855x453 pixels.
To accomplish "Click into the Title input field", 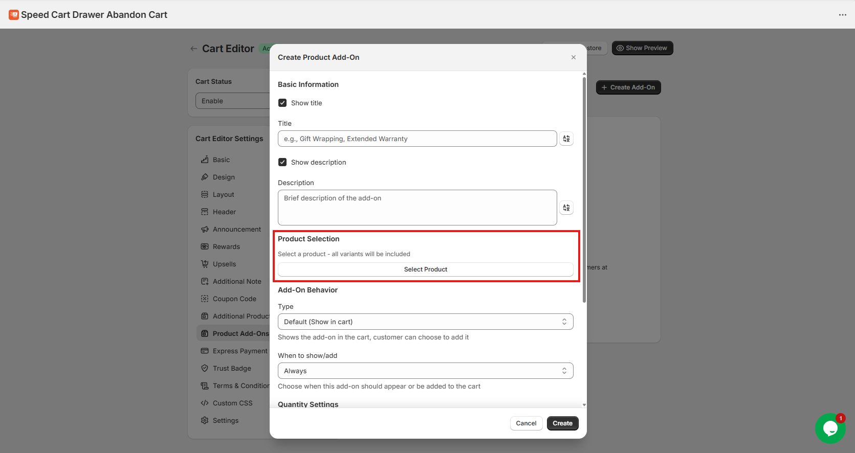I will pos(417,139).
